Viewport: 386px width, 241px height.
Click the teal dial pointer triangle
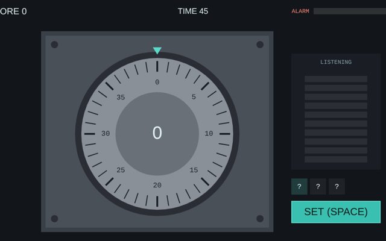click(157, 51)
